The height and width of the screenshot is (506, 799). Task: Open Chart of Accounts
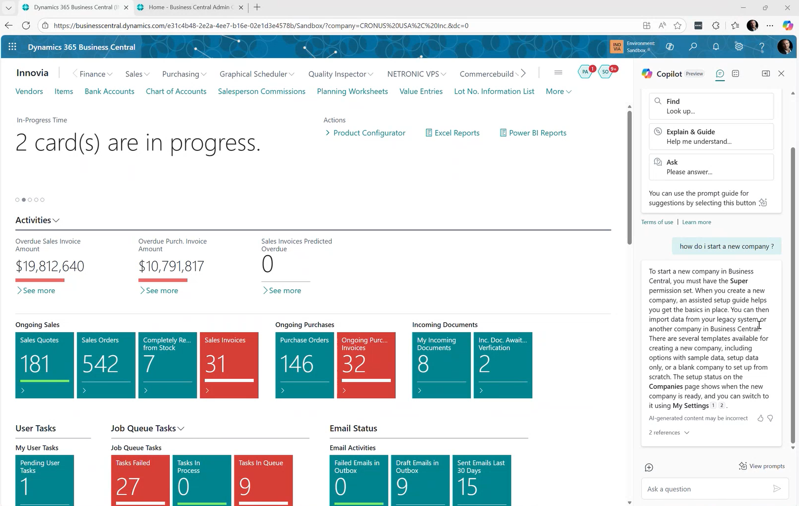tap(176, 91)
